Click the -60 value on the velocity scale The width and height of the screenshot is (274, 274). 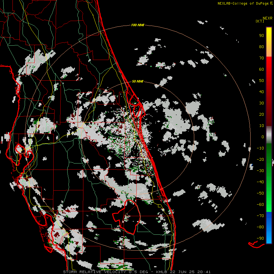260,205
